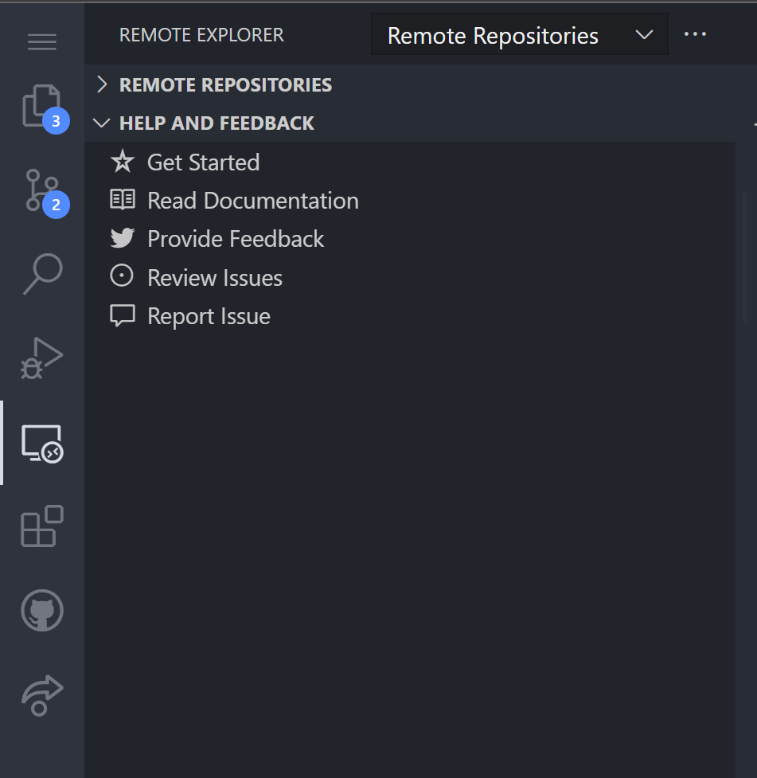Viewport: 757px width, 778px height.
Task: Click the Provide Feedback Twitter icon
Action: (x=122, y=238)
